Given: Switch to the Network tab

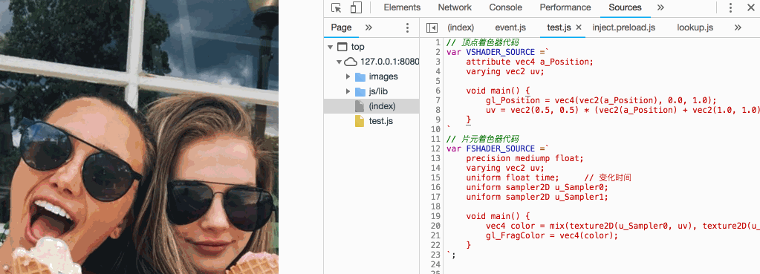Looking at the screenshot, I should pos(455,7).
